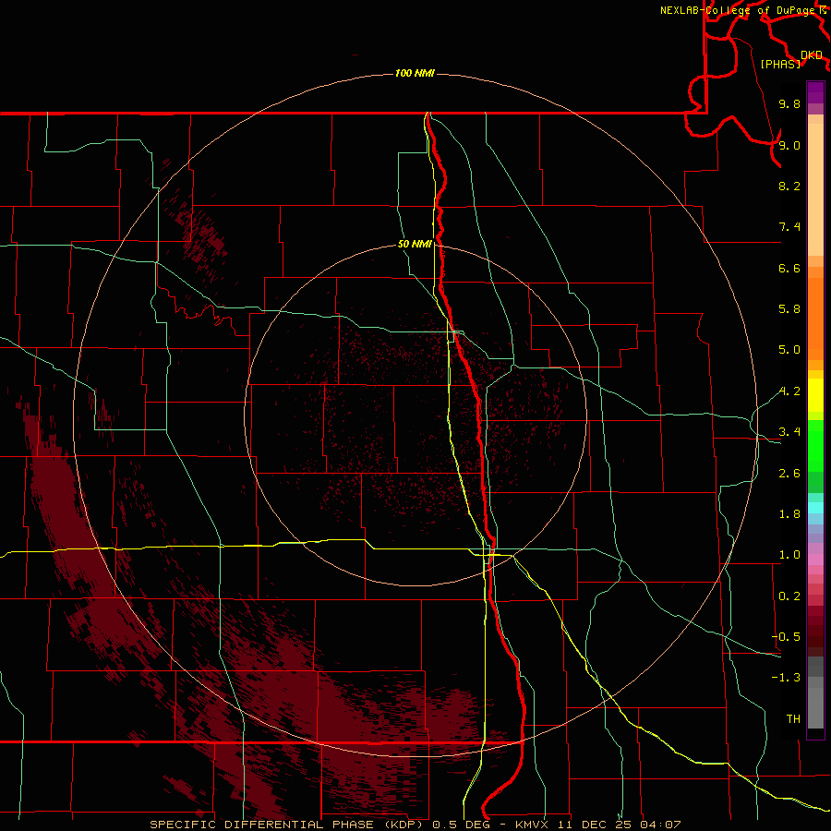Pick the 7.4 value on the color scale
This screenshot has height=831, width=831.
point(789,227)
